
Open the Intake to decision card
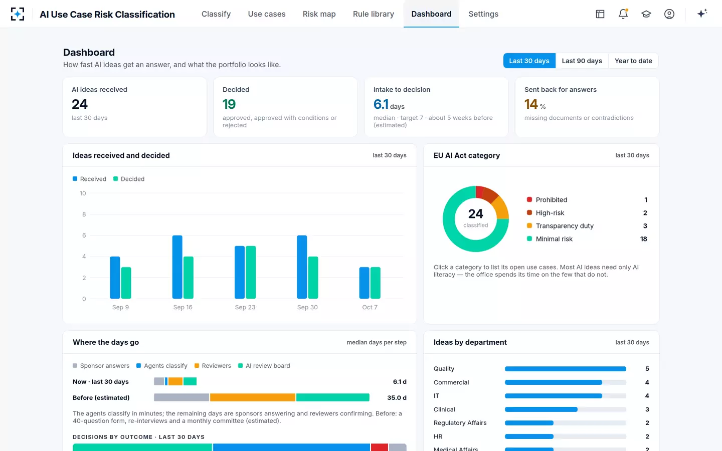(x=437, y=107)
